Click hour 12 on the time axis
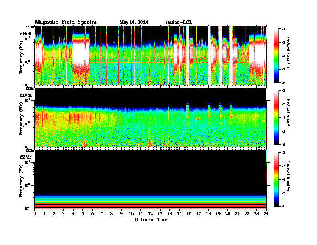Viewport: 317px width, 245px height. point(150,213)
